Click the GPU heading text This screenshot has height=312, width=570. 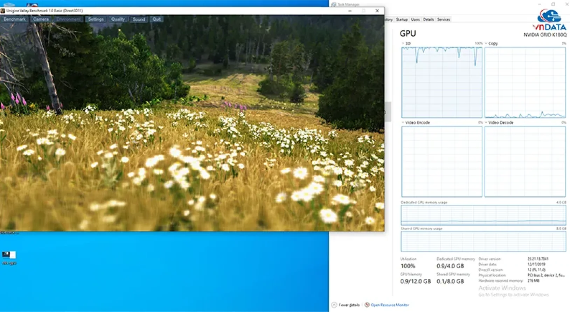point(408,34)
